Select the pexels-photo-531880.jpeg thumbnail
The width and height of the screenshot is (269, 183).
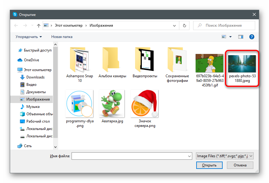coord(242,64)
